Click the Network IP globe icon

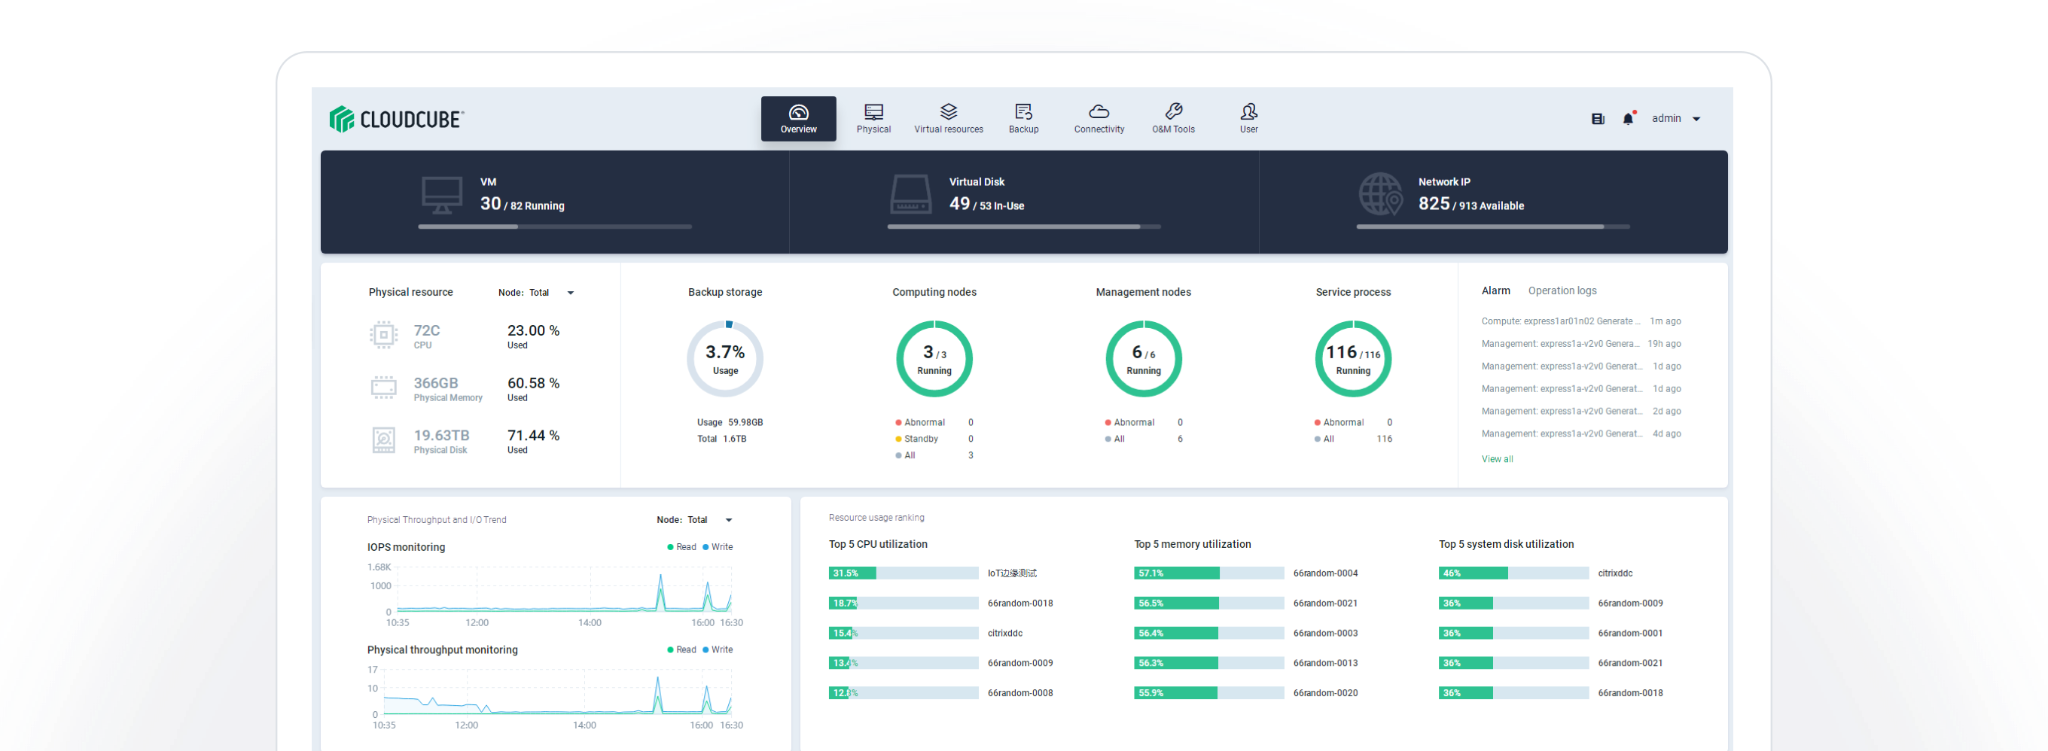tap(1380, 195)
